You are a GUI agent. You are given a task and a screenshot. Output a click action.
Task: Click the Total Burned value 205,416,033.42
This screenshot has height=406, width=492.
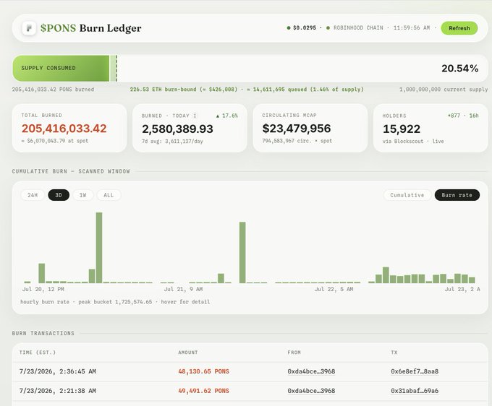pos(64,129)
